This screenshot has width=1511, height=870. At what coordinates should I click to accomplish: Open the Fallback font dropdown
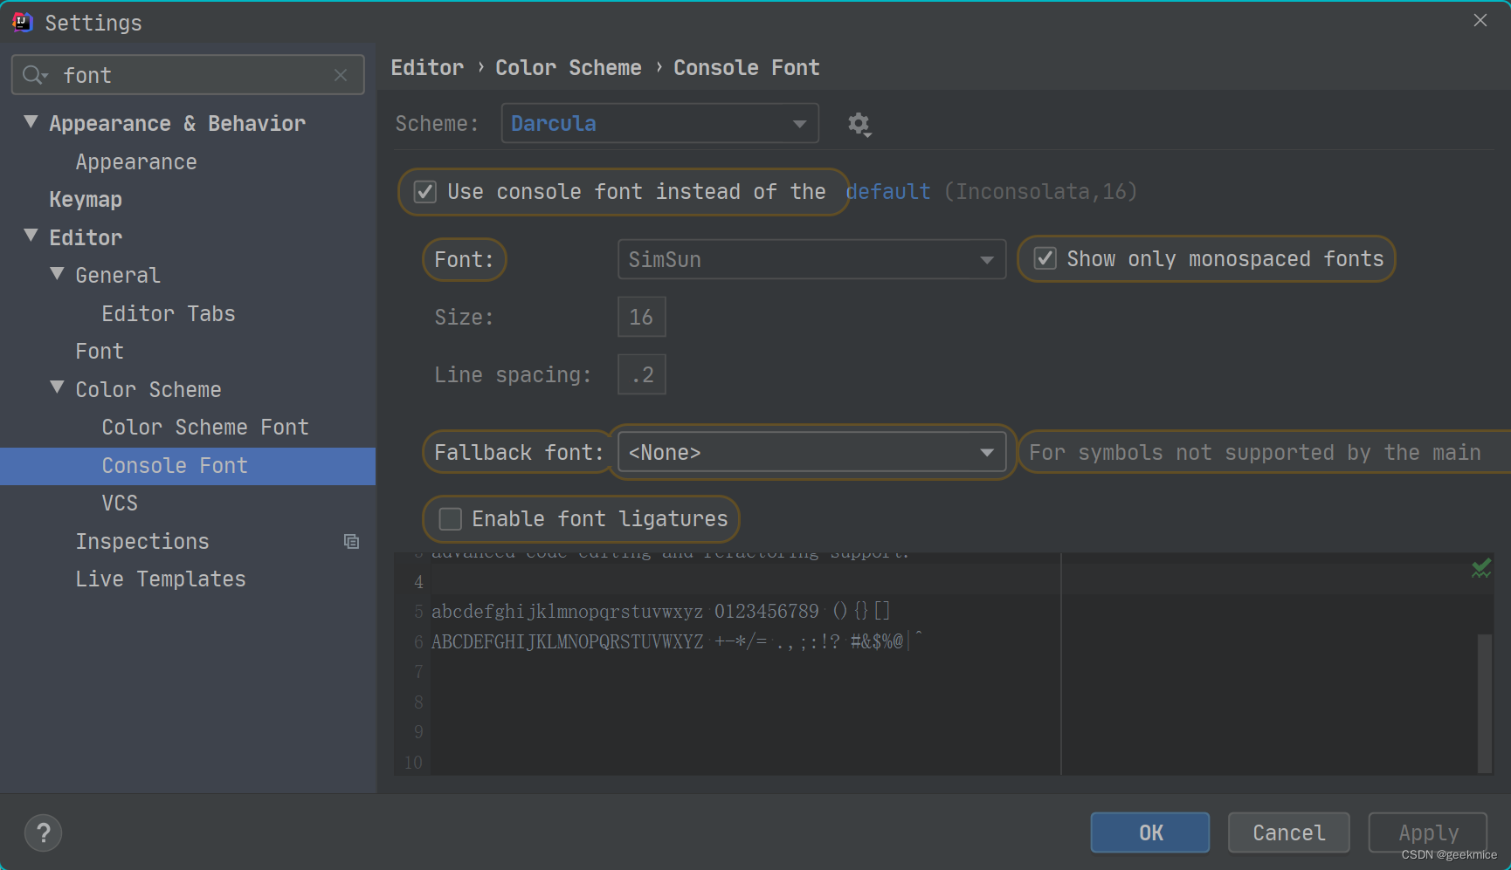[x=811, y=452]
